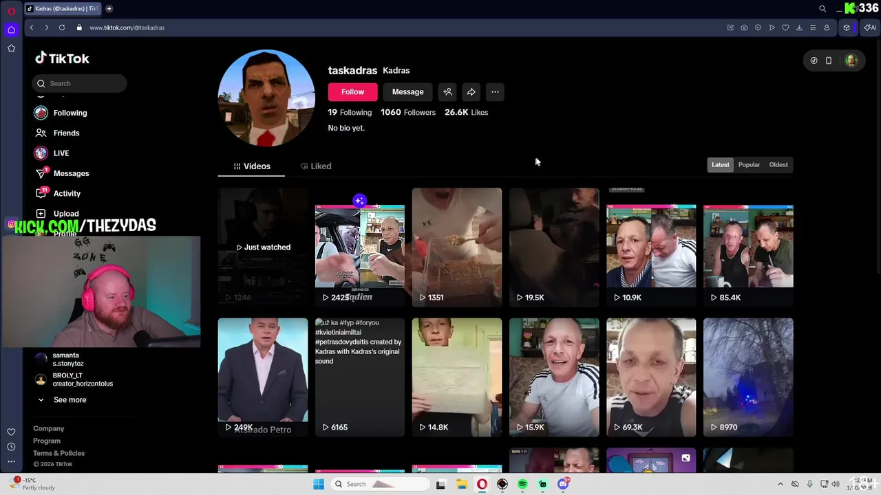Click the 19 Following count
This screenshot has width=881, height=495.
[350, 112]
